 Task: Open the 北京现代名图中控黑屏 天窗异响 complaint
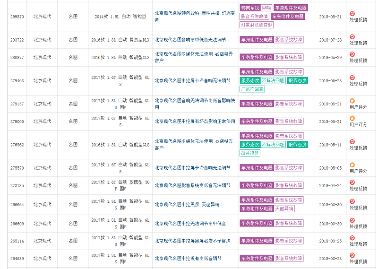[x=187, y=205]
